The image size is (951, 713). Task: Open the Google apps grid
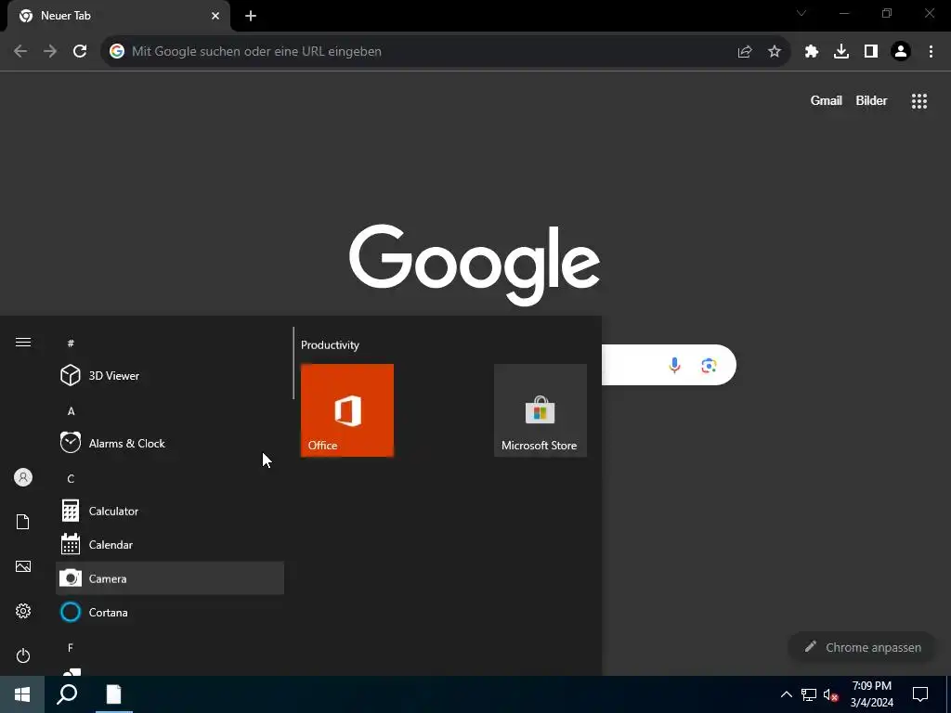click(919, 101)
